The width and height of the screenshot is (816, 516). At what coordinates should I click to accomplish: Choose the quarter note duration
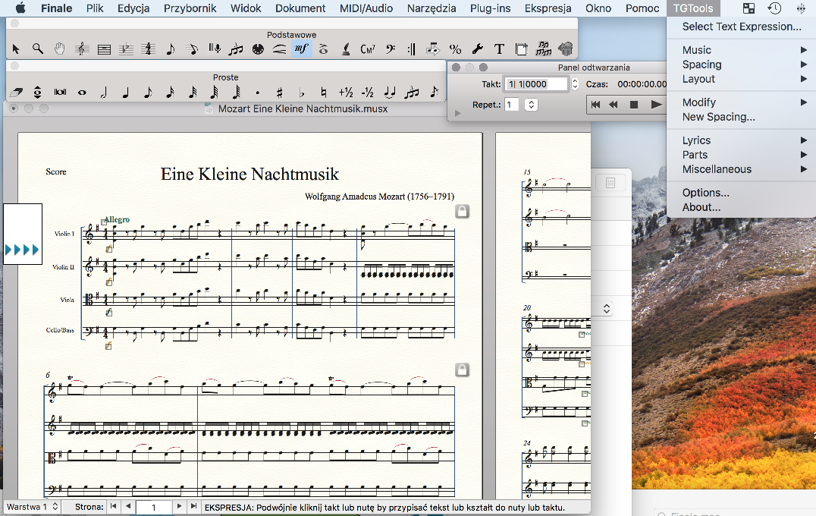(x=125, y=92)
